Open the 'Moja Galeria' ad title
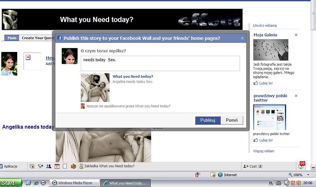Screen dimensions: 316x187 [x=265, y=35]
